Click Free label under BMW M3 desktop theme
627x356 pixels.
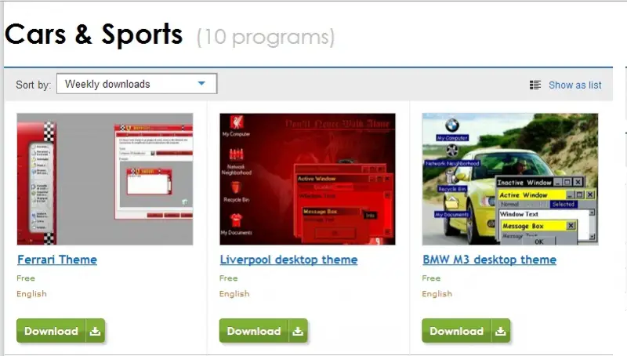431,278
